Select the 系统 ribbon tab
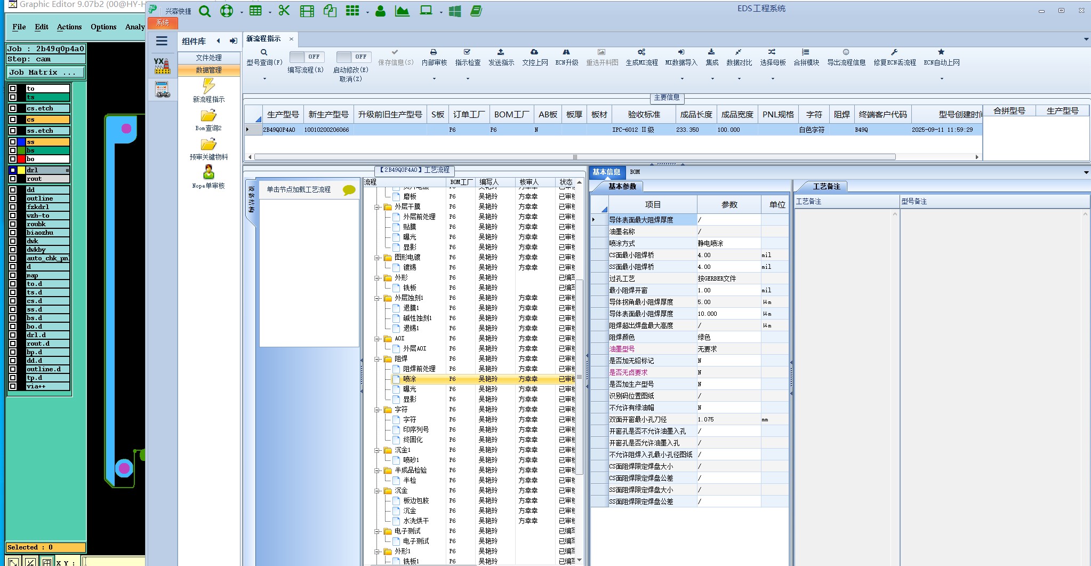The width and height of the screenshot is (1091, 566). (x=163, y=23)
